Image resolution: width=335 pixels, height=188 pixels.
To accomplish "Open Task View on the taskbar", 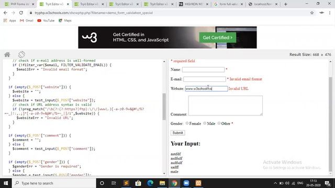I will [x=114, y=183].
